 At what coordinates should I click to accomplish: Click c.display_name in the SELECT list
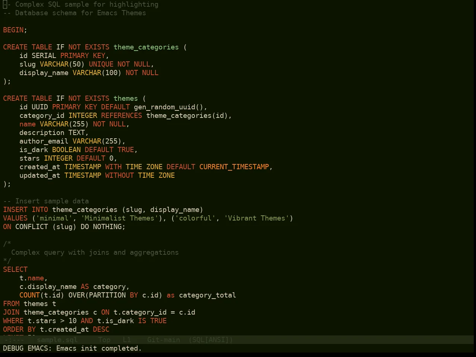tap(48, 287)
